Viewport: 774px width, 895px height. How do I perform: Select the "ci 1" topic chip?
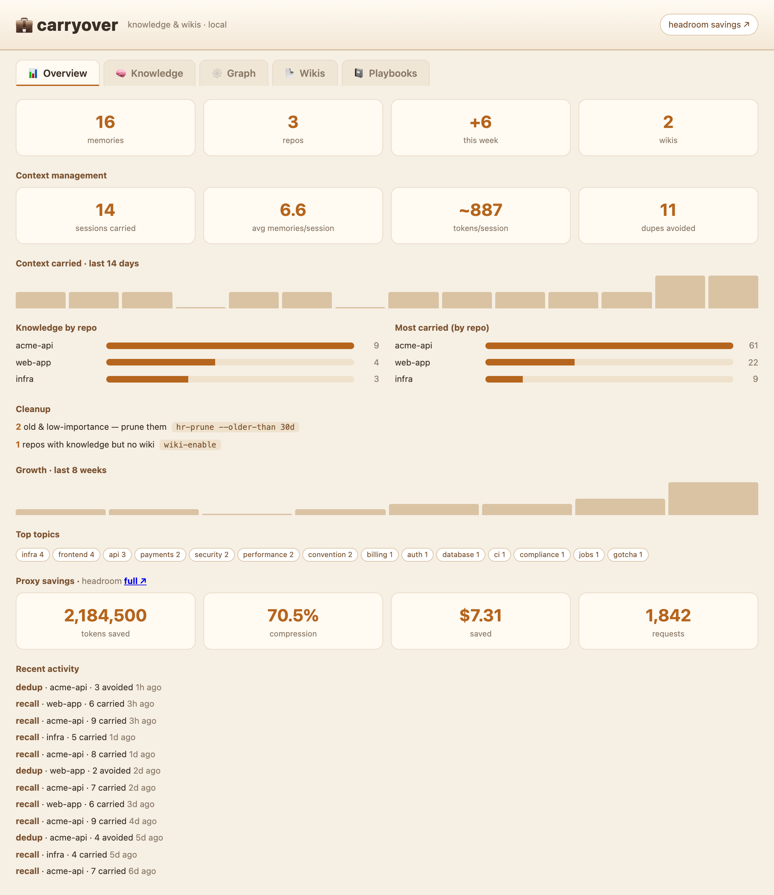tap(500, 555)
